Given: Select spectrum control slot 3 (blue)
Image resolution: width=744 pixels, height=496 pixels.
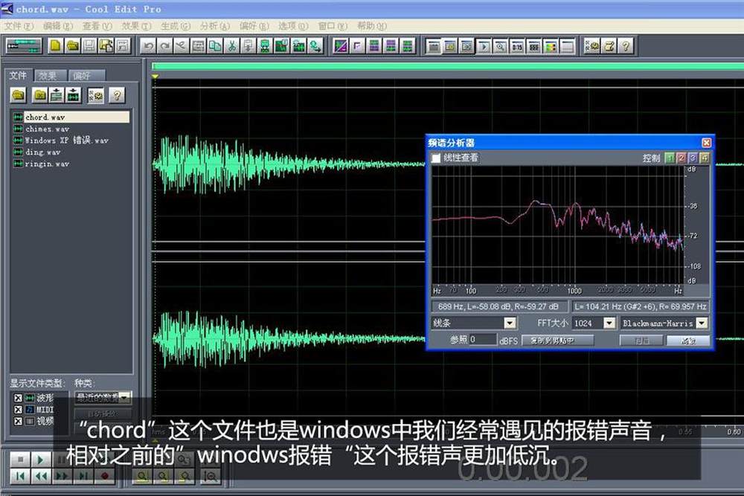Looking at the screenshot, I should pyautogui.click(x=692, y=158).
